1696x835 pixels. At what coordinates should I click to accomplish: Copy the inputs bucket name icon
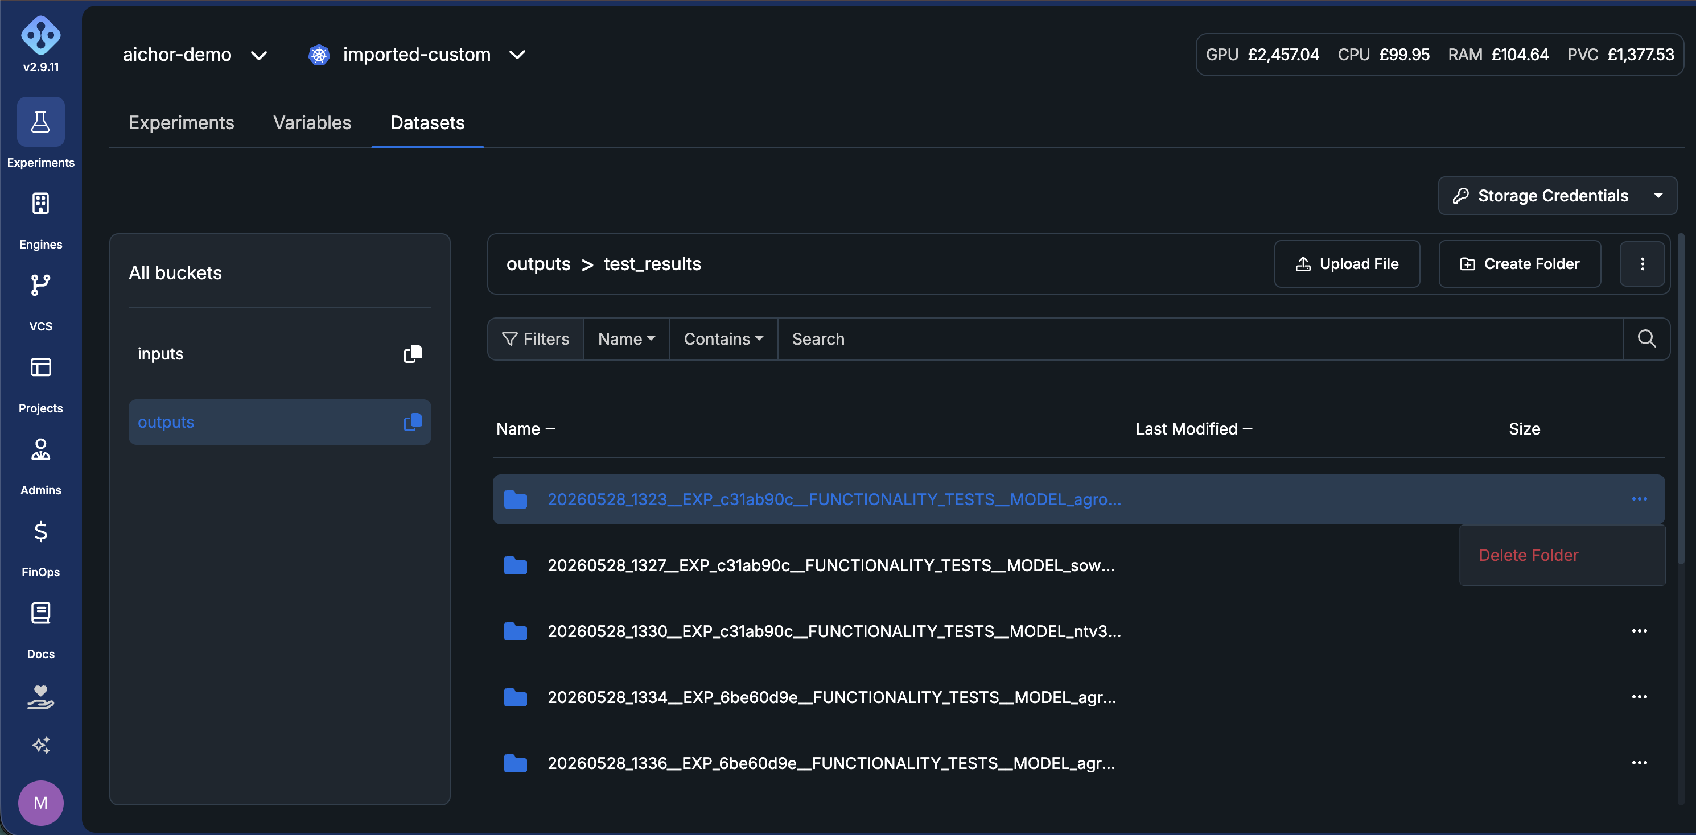tap(413, 354)
